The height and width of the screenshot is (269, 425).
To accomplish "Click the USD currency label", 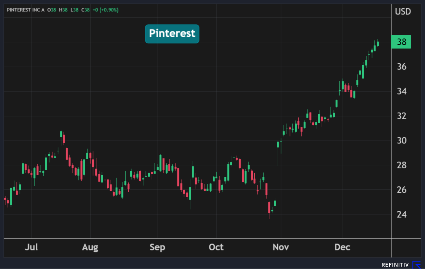I will coord(403,11).
